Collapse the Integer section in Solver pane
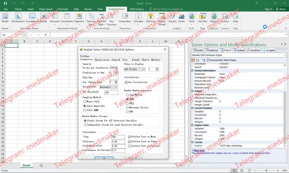289x173 pixels. [x=192, y=91]
